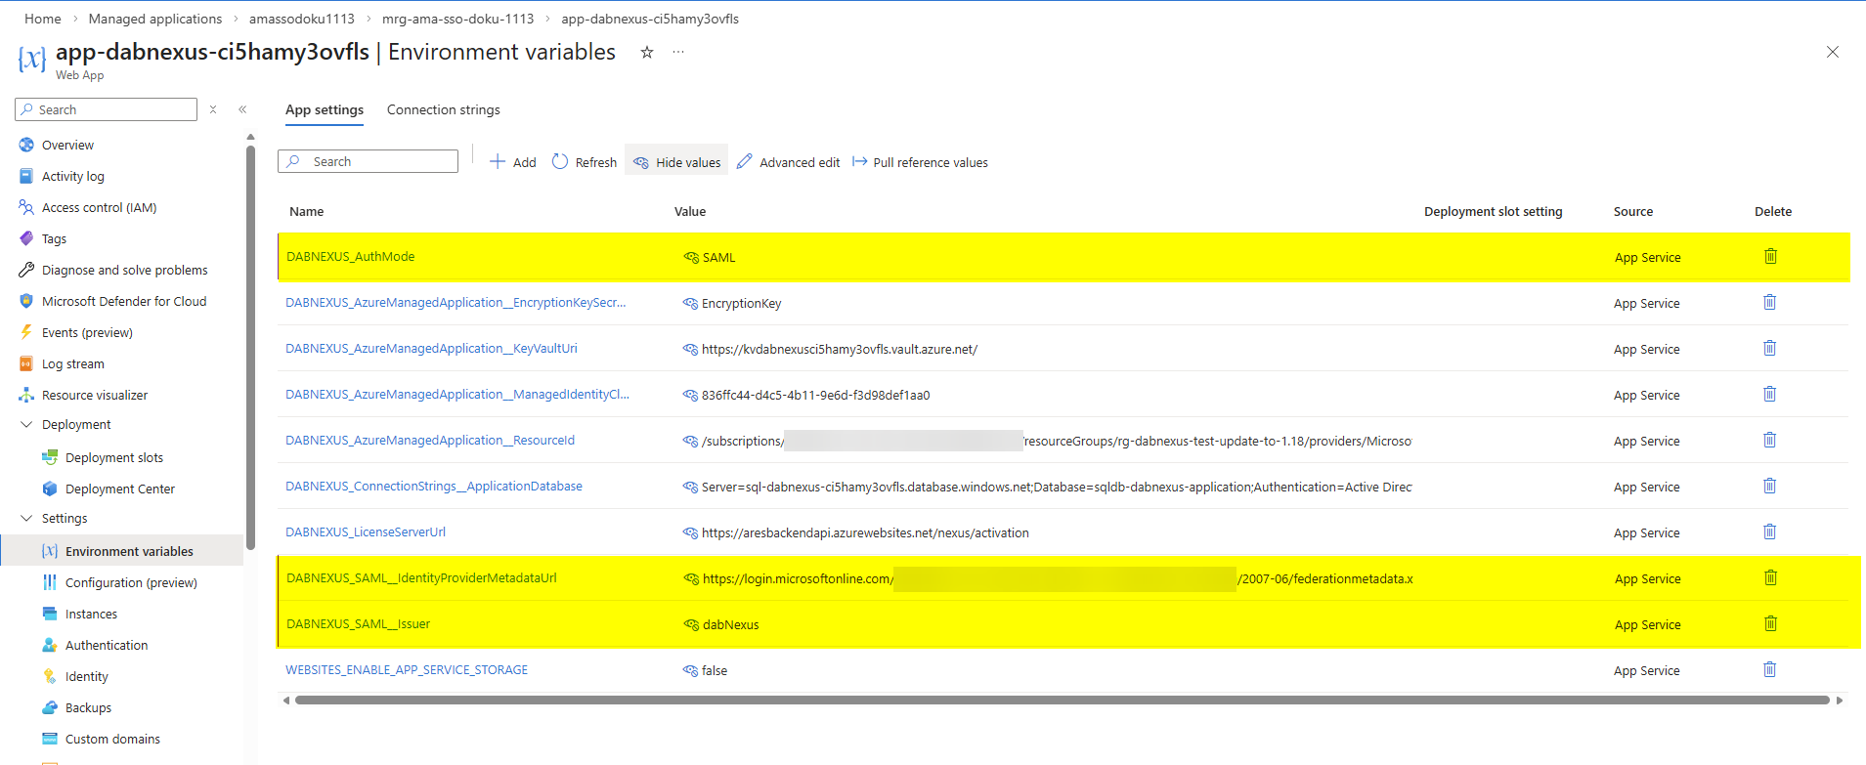Delete WEBSITES_ENABLE_APP_SERVICE_STORAGE setting
This screenshot has width=1866, height=765.
coord(1769,669)
